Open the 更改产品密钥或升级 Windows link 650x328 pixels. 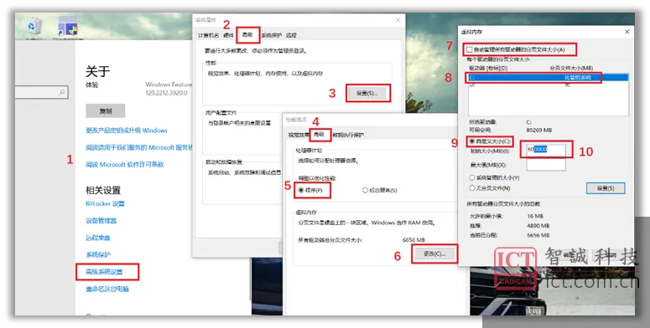coord(127,131)
